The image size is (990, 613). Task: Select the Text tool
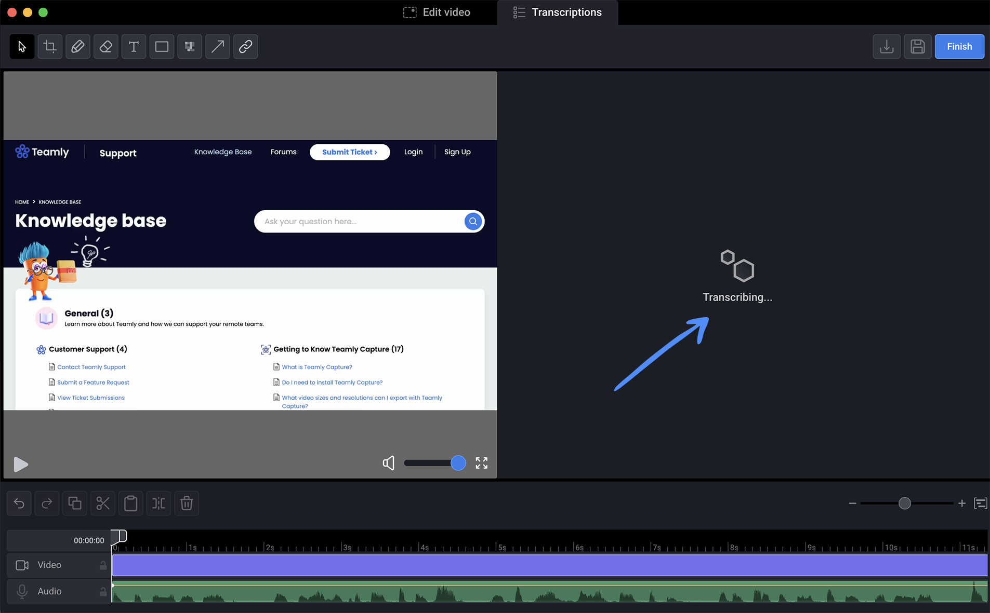click(134, 47)
